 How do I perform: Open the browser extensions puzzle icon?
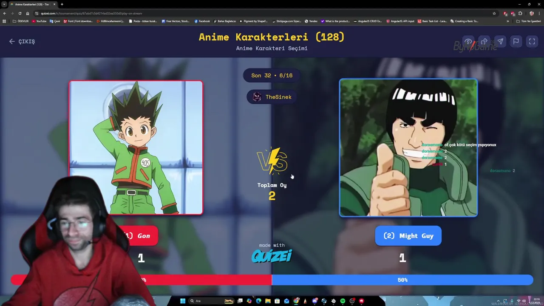(x=520, y=13)
